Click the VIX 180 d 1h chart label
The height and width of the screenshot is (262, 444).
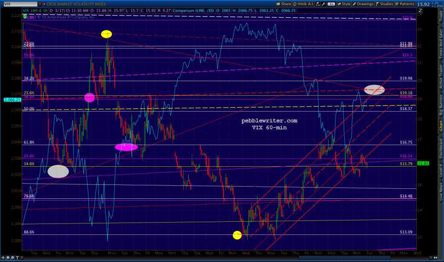pyautogui.click(x=35, y=10)
